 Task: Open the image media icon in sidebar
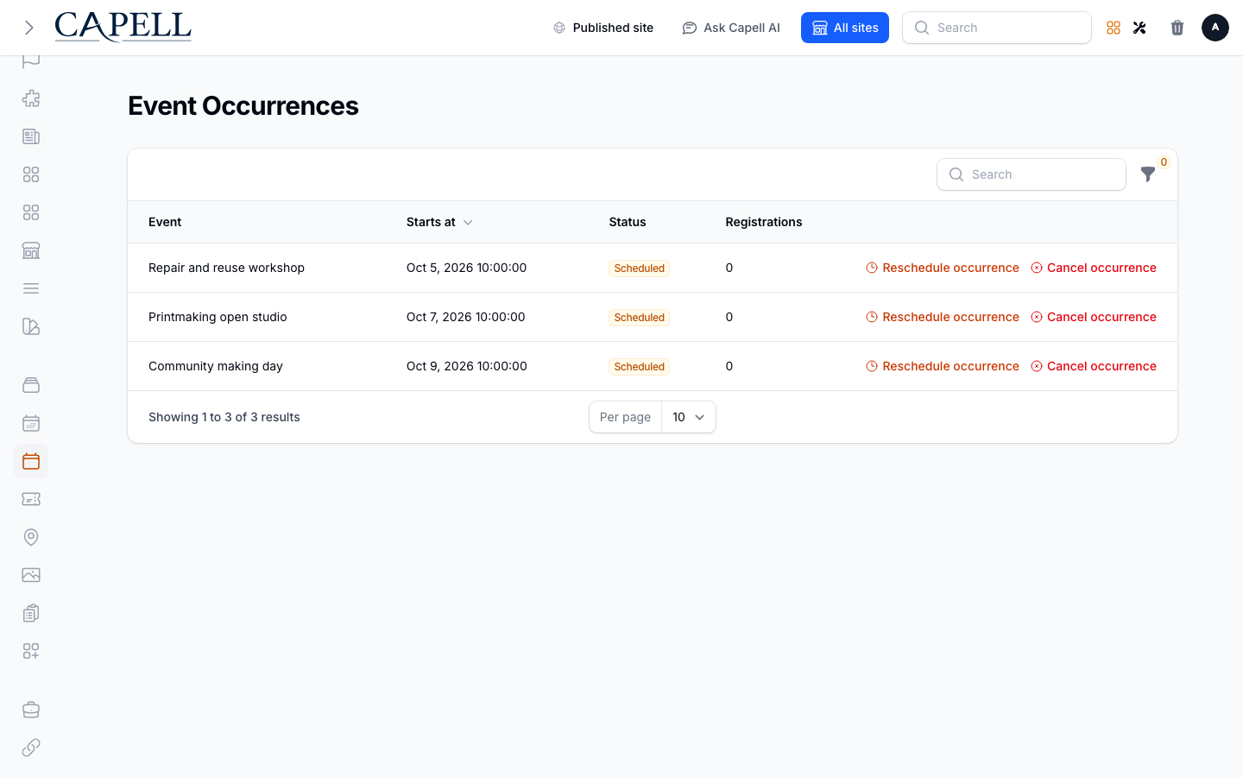(31, 575)
